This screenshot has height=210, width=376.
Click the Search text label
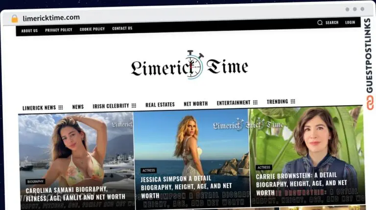tap(332, 23)
